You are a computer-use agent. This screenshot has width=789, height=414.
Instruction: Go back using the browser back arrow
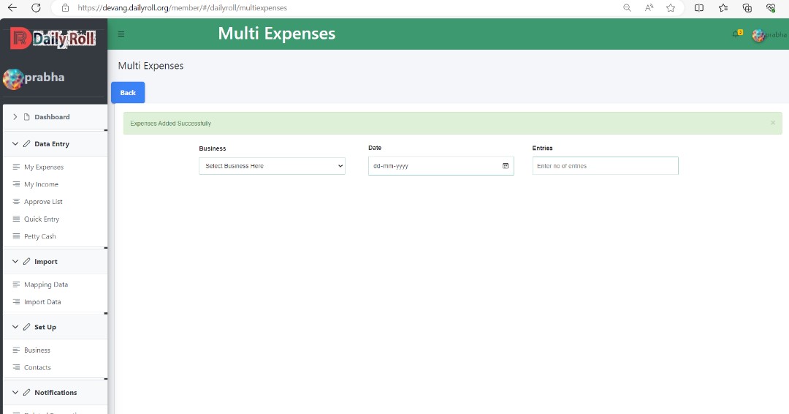12,7
